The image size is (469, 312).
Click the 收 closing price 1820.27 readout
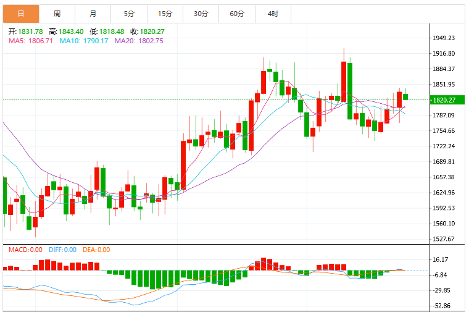click(x=147, y=32)
